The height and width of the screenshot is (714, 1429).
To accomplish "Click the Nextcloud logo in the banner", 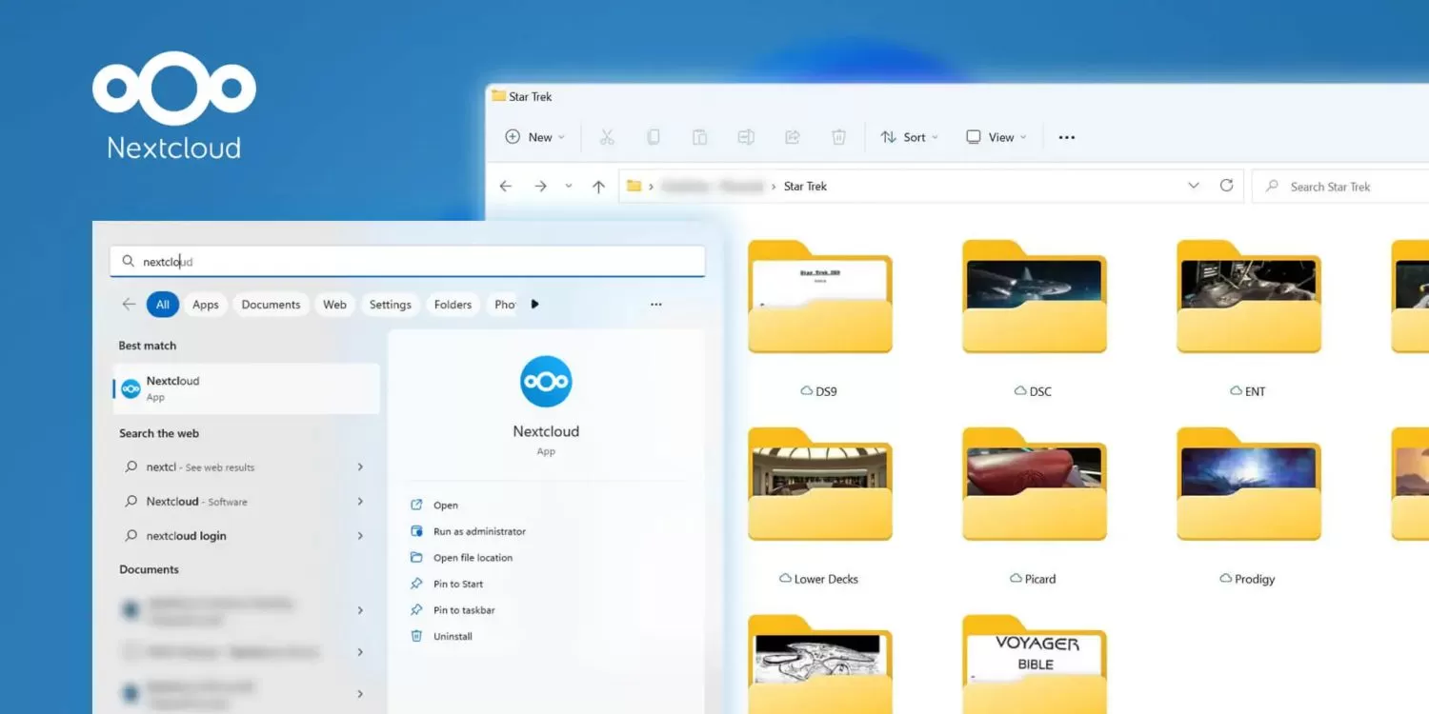I will coord(174,106).
